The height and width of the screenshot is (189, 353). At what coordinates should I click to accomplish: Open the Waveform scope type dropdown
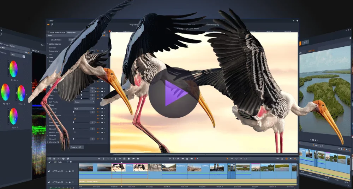pos(72,32)
